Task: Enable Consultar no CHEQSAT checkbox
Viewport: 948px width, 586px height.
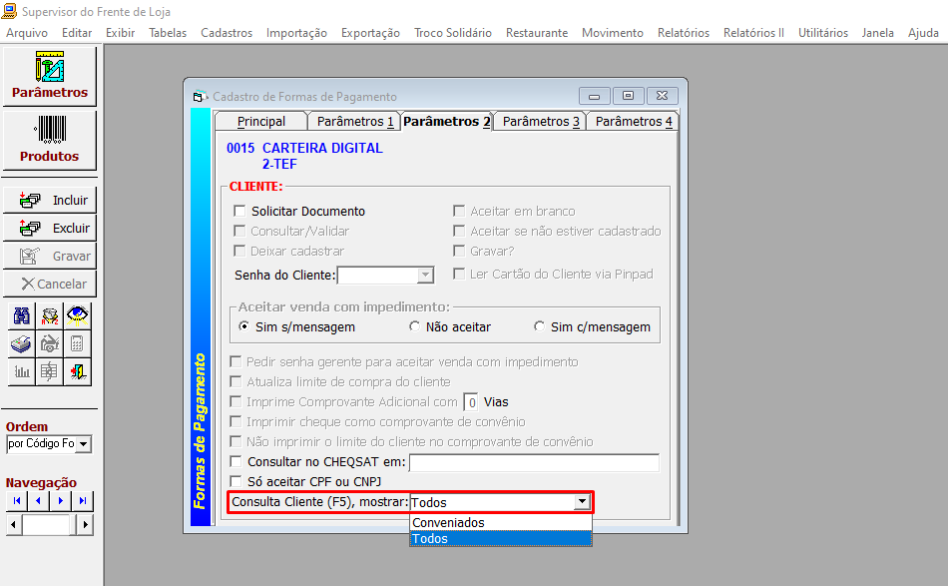Action: pos(236,461)
